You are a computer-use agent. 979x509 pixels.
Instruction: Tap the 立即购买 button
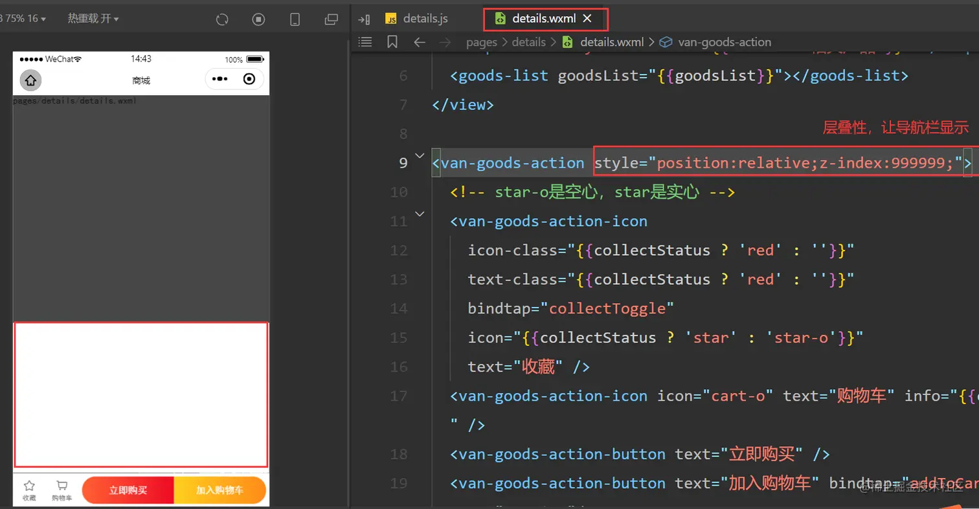(128, 490)
